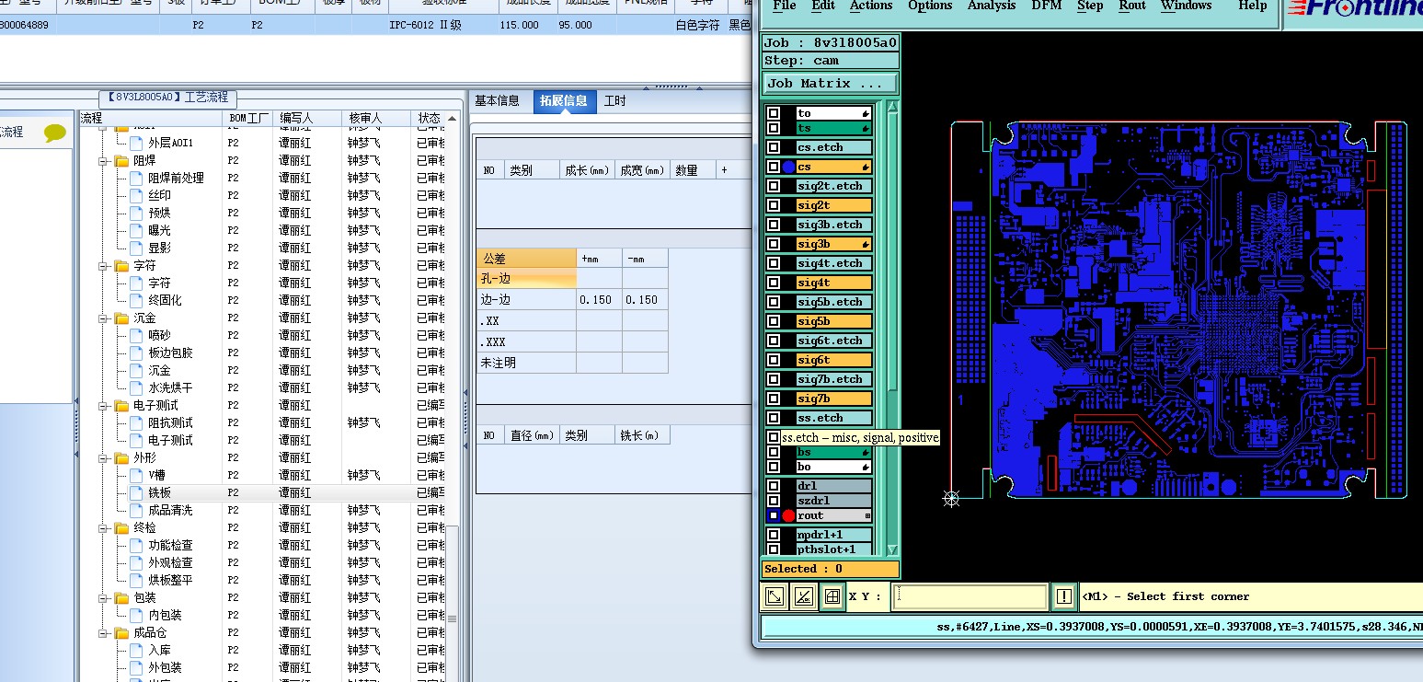Click the red color dot on rout layer

tap(788, 515)
